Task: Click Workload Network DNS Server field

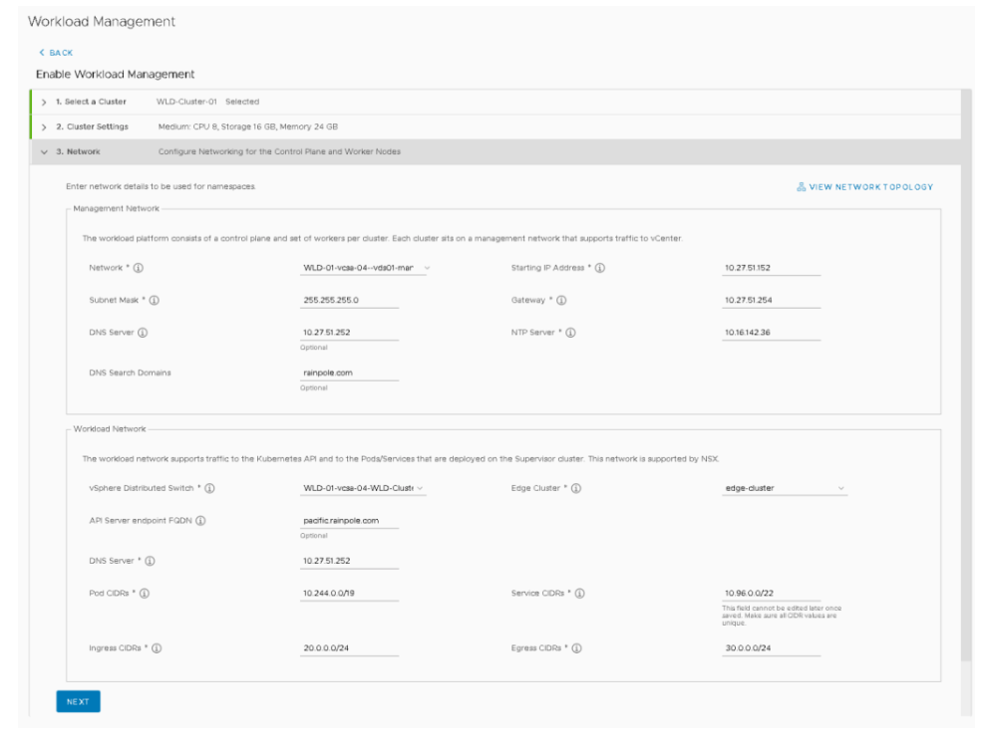Action: pos(349,561)
